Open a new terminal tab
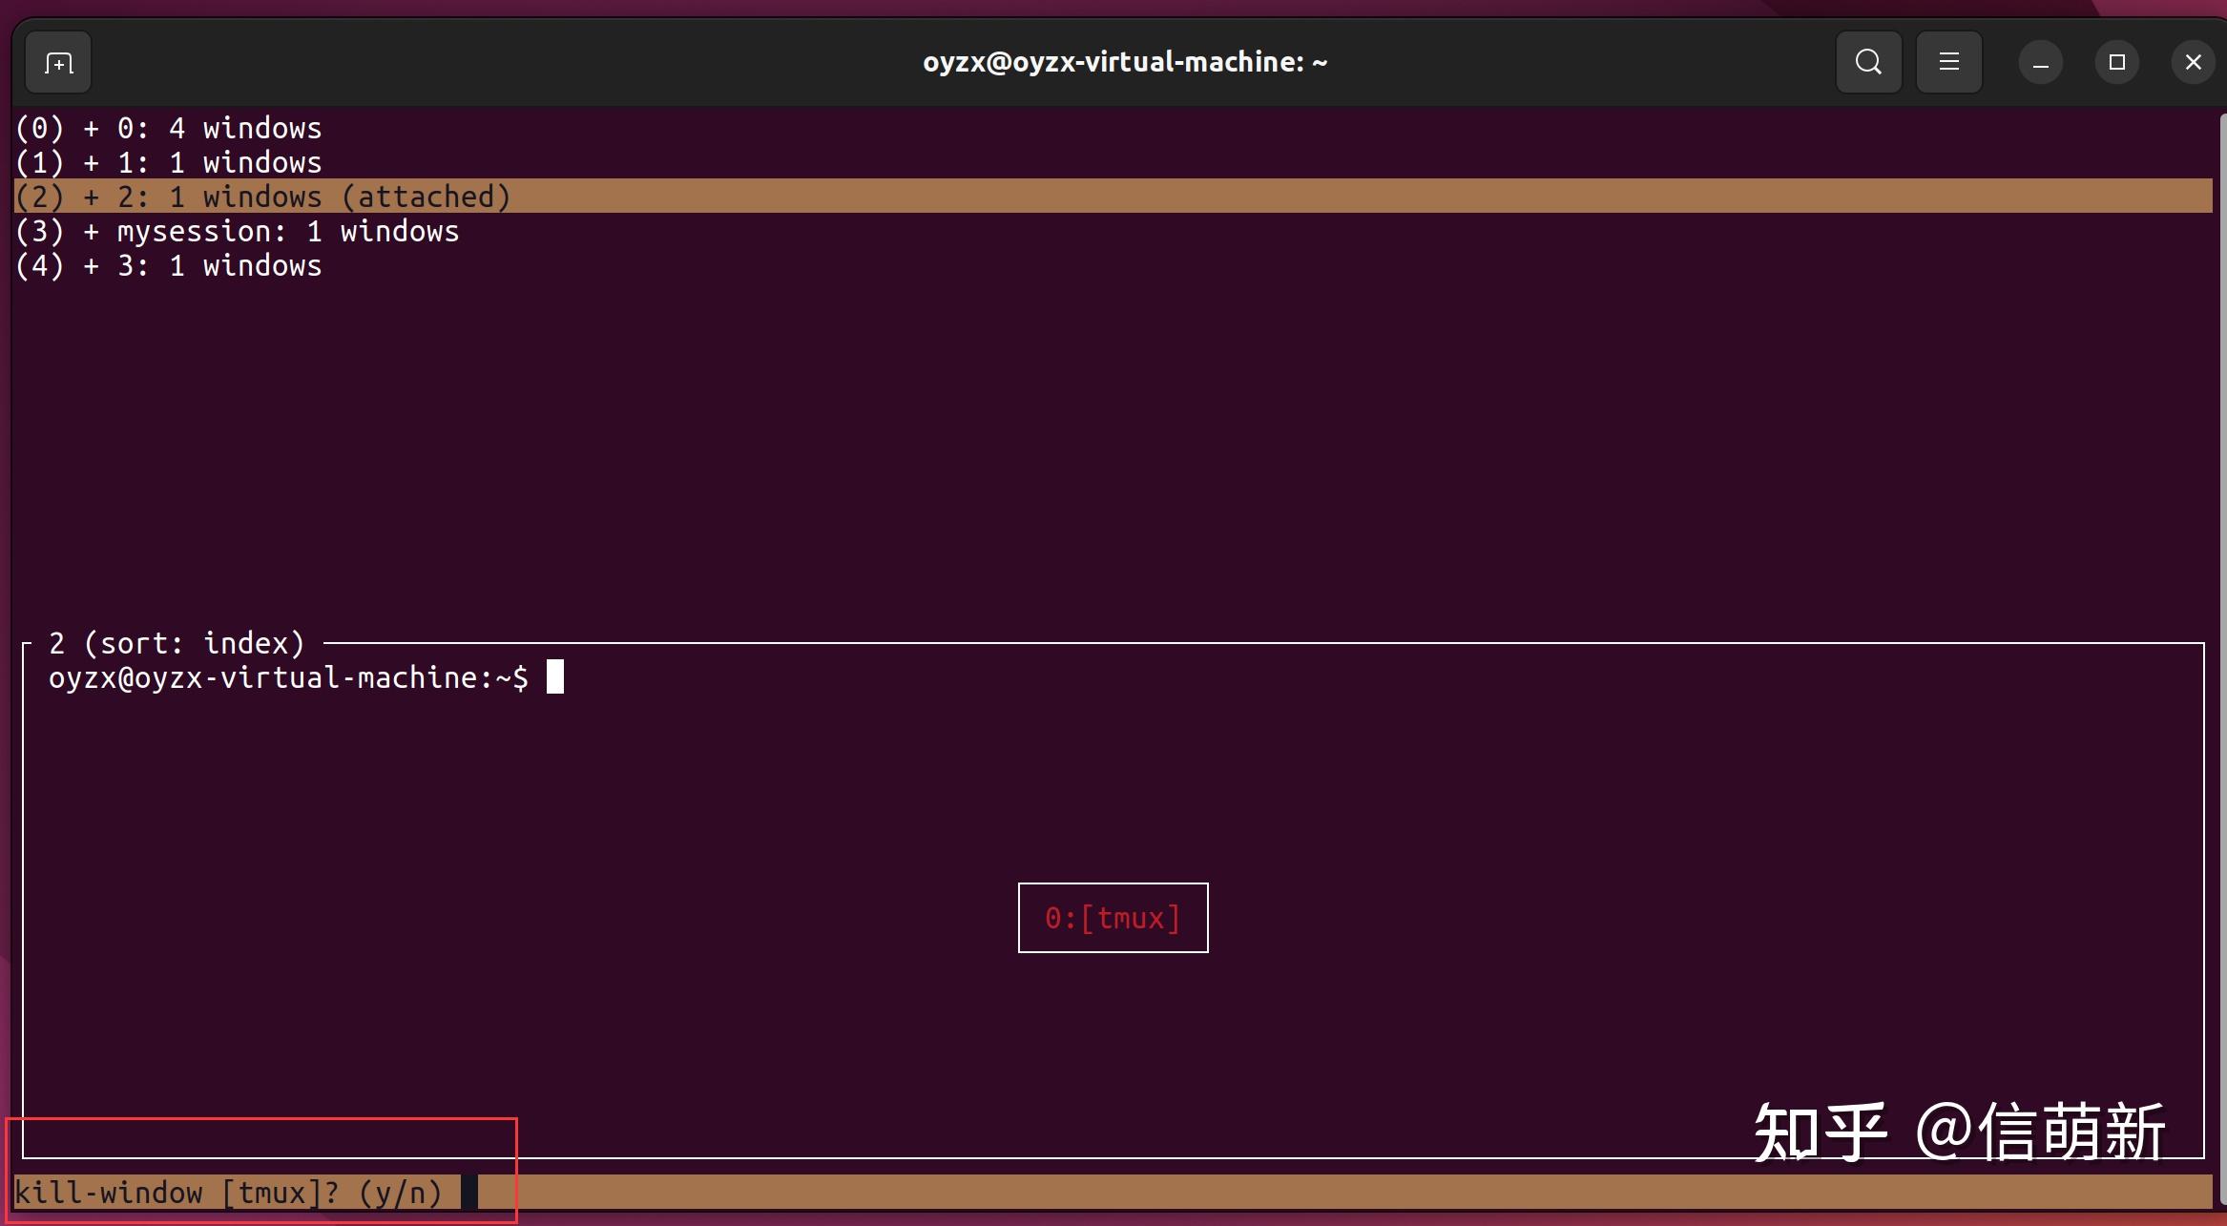Screen dimensions: 2227x1226 click(57, 61)
